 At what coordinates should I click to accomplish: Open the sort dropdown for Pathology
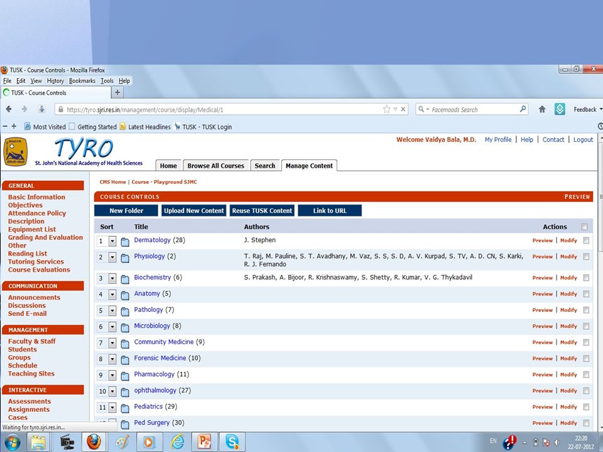pos(112,311)
